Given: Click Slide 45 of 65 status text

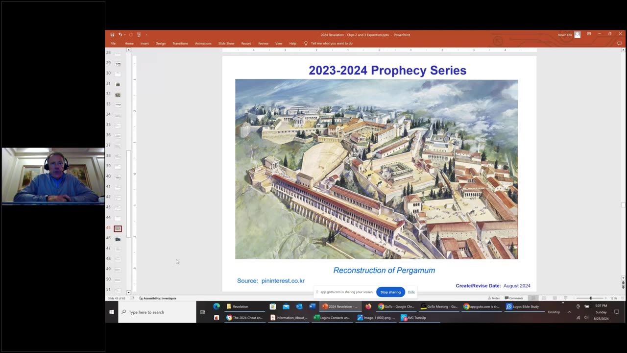Looking at the screenshot, I should click(118, 298).
